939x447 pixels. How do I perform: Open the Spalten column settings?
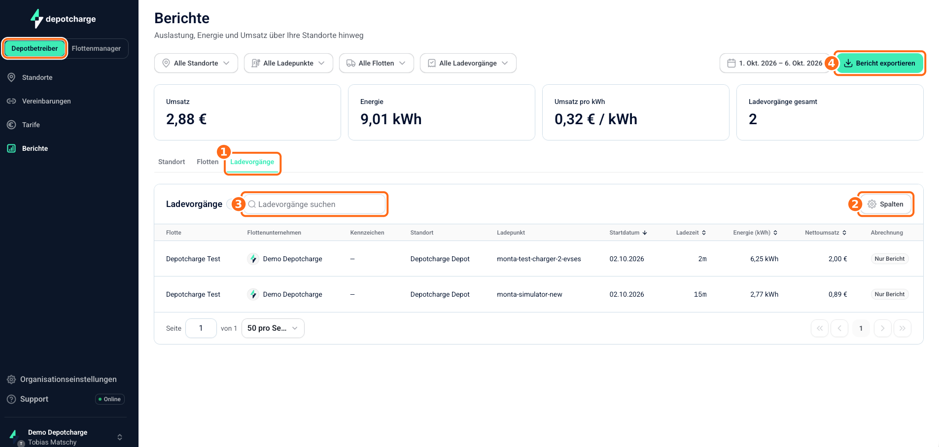(886, 204)
